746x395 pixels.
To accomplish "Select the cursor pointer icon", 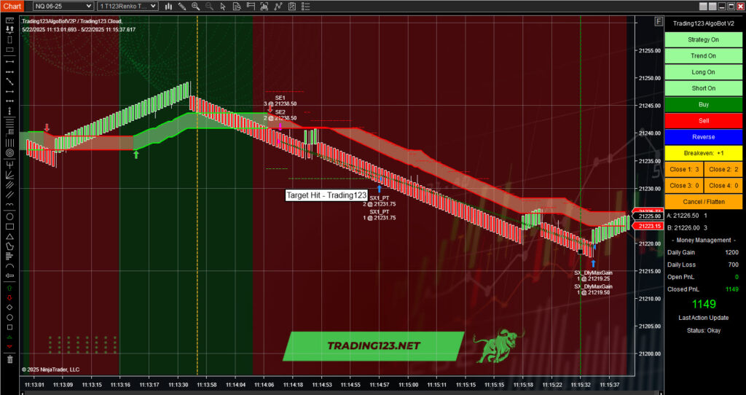I will pos(223,6).
